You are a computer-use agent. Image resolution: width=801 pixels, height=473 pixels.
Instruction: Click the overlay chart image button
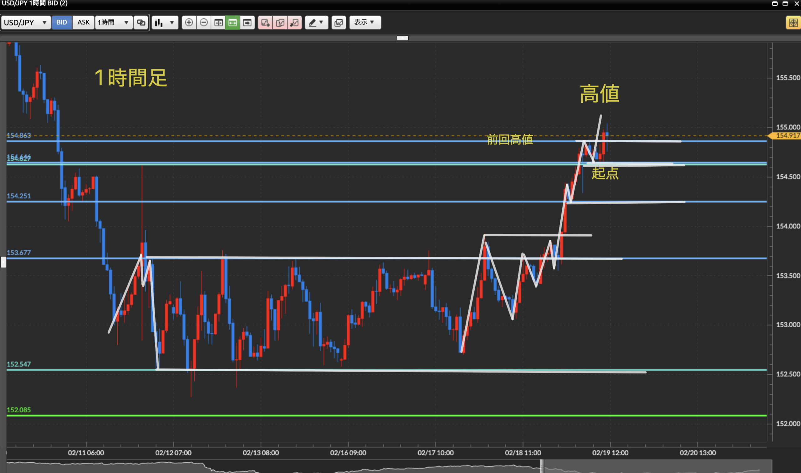339,23
